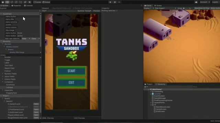
Task: Click the Toggle control in Library
Action: pos(7,60)
